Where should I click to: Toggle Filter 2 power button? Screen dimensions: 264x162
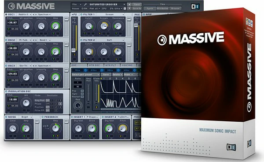(x=81, y=40)
